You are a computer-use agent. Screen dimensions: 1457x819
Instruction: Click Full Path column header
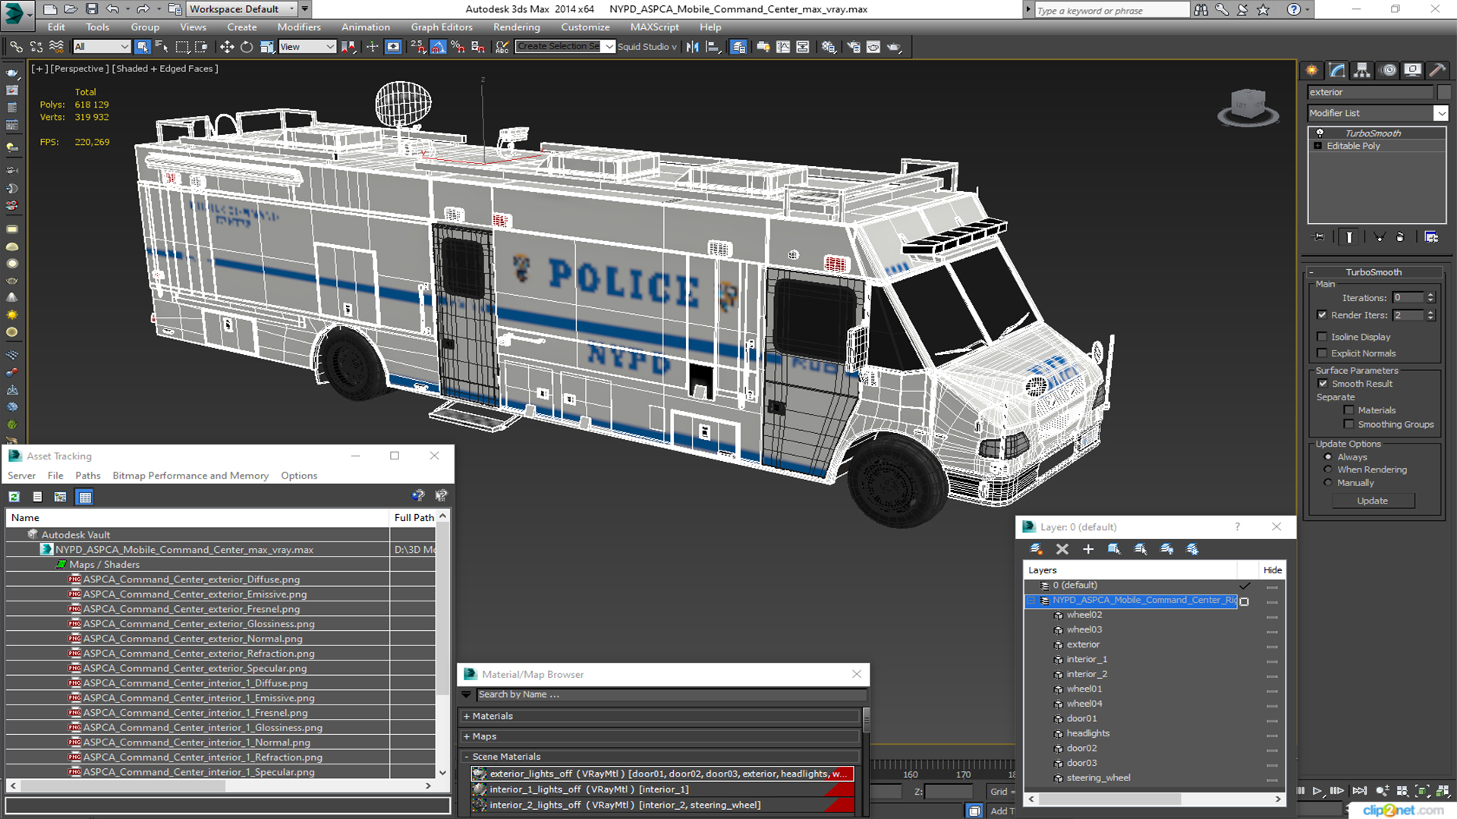pyautogui.click(x=414, y=517)
